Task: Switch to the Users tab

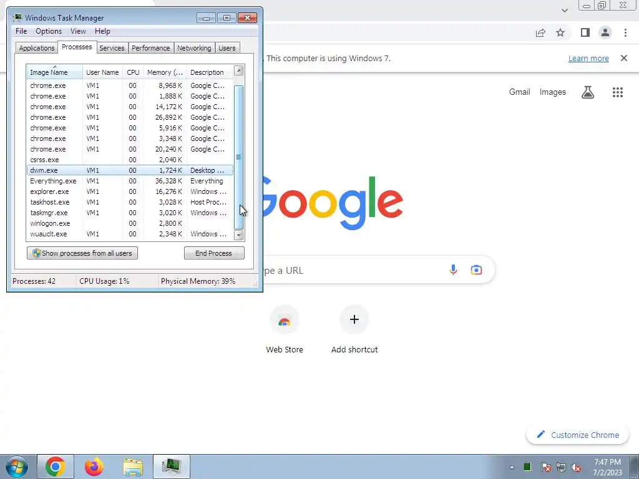Action: [x=227, y=48]
